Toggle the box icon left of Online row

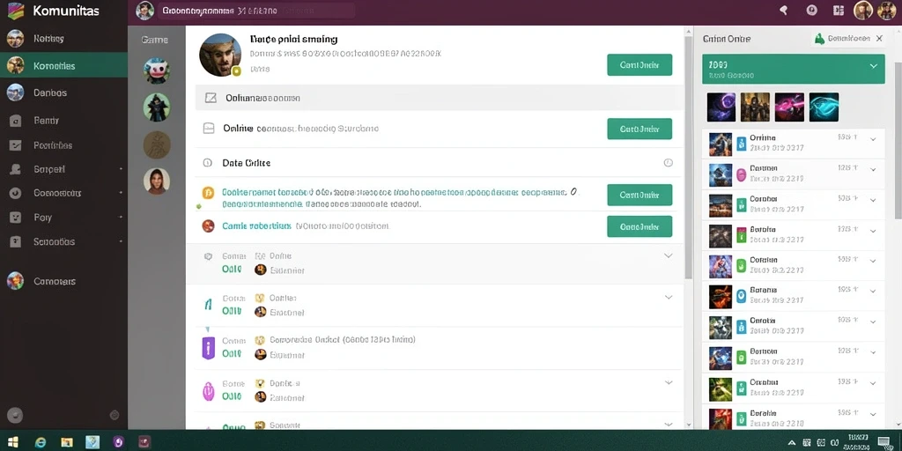pos(209,129)
